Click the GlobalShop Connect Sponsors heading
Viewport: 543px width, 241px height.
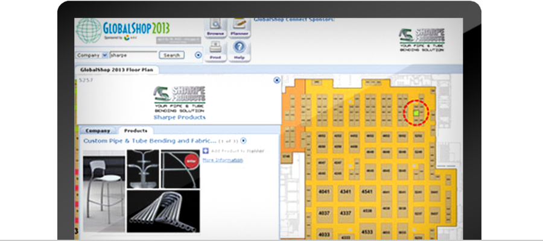point(294,20)
